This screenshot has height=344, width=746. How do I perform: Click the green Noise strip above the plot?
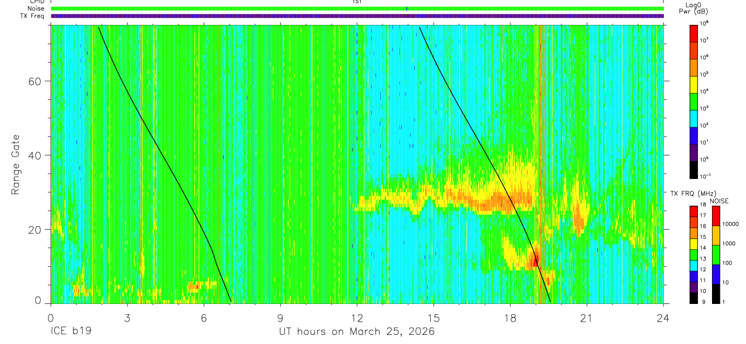[357, 8]
